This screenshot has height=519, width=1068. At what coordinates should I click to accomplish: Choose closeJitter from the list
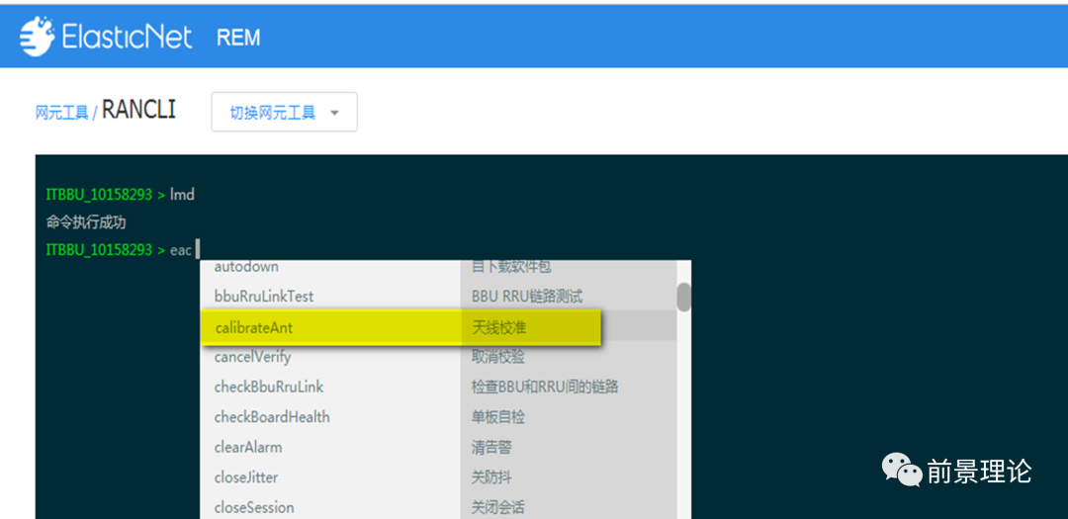tap(246, 477)
